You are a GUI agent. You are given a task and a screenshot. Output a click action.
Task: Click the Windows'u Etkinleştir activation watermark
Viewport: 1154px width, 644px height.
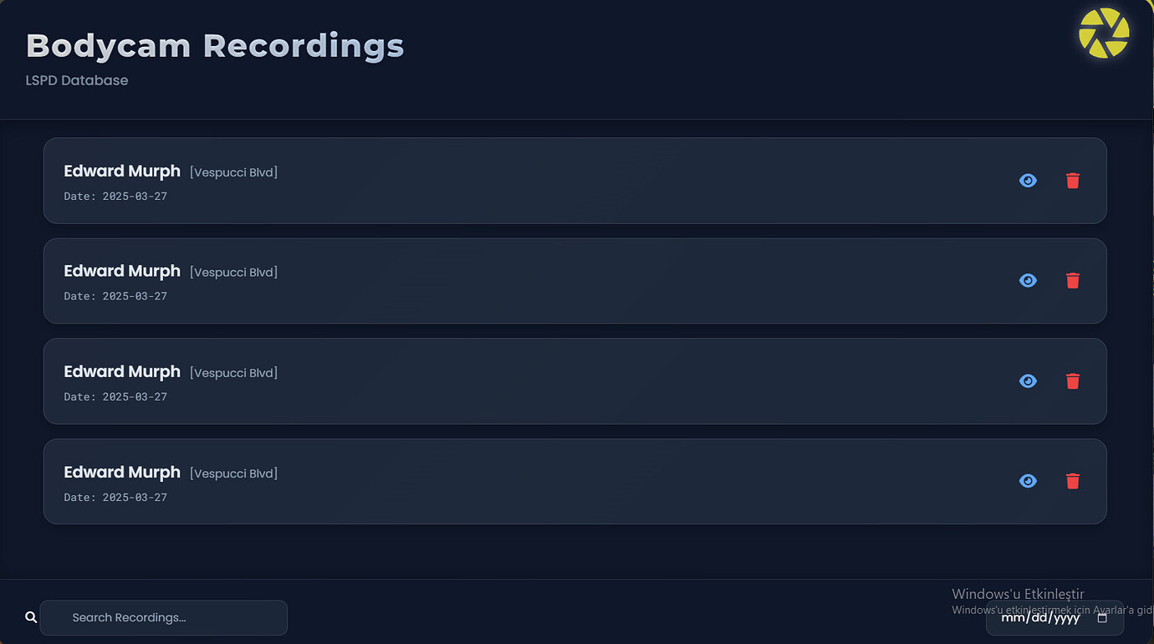point(1018,594)
